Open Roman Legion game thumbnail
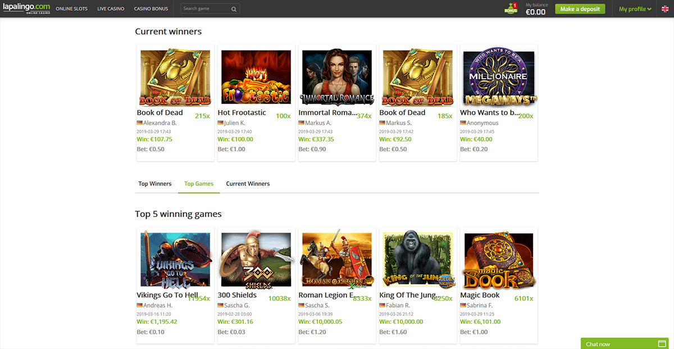 pyautogui.click(x=337, y=260)
